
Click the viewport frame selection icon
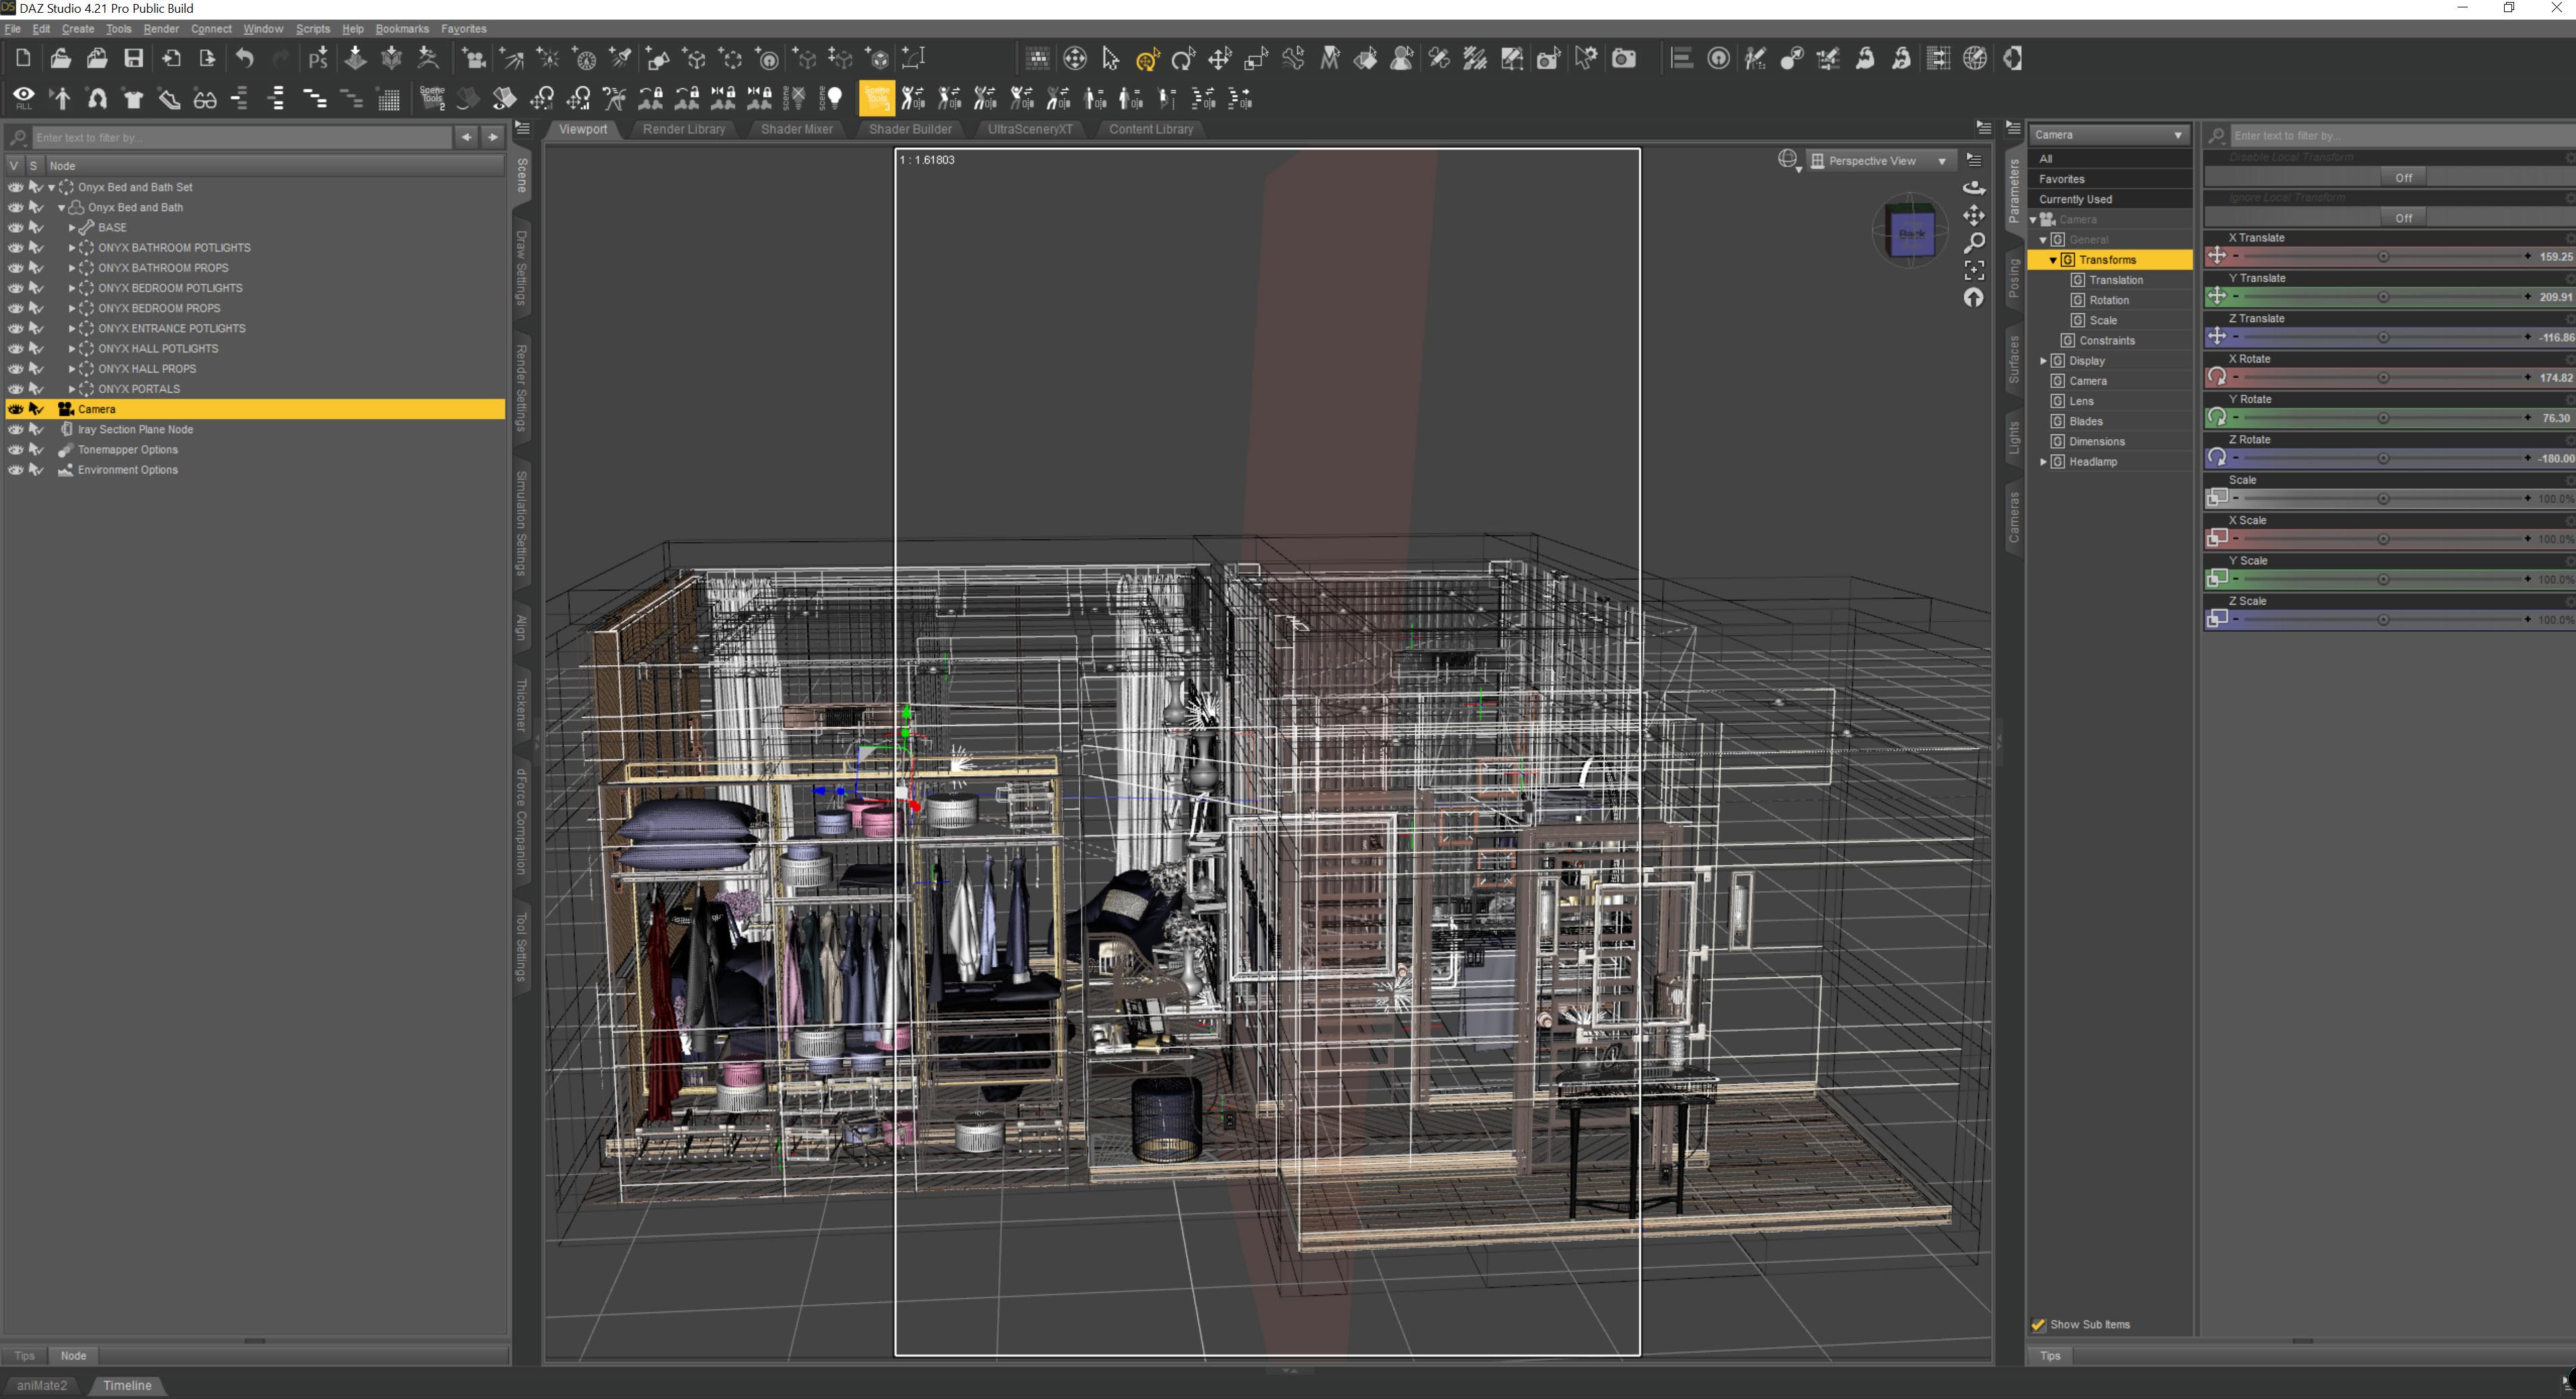[x=1973, y=270]
